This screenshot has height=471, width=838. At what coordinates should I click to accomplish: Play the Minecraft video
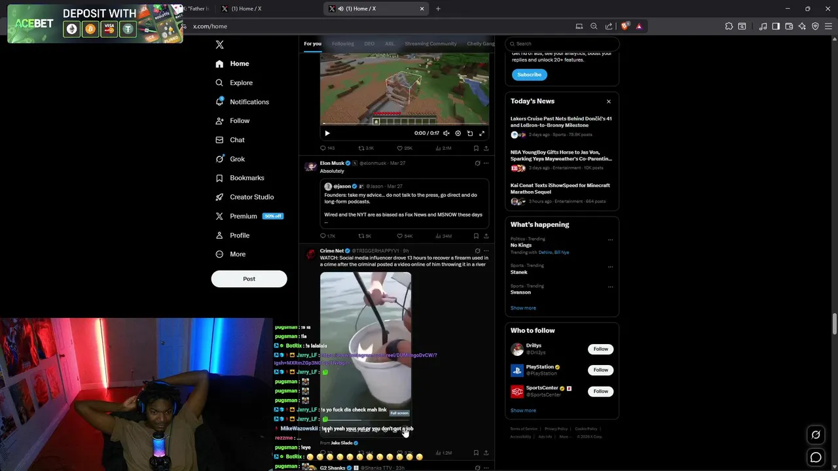coord(327,133)
